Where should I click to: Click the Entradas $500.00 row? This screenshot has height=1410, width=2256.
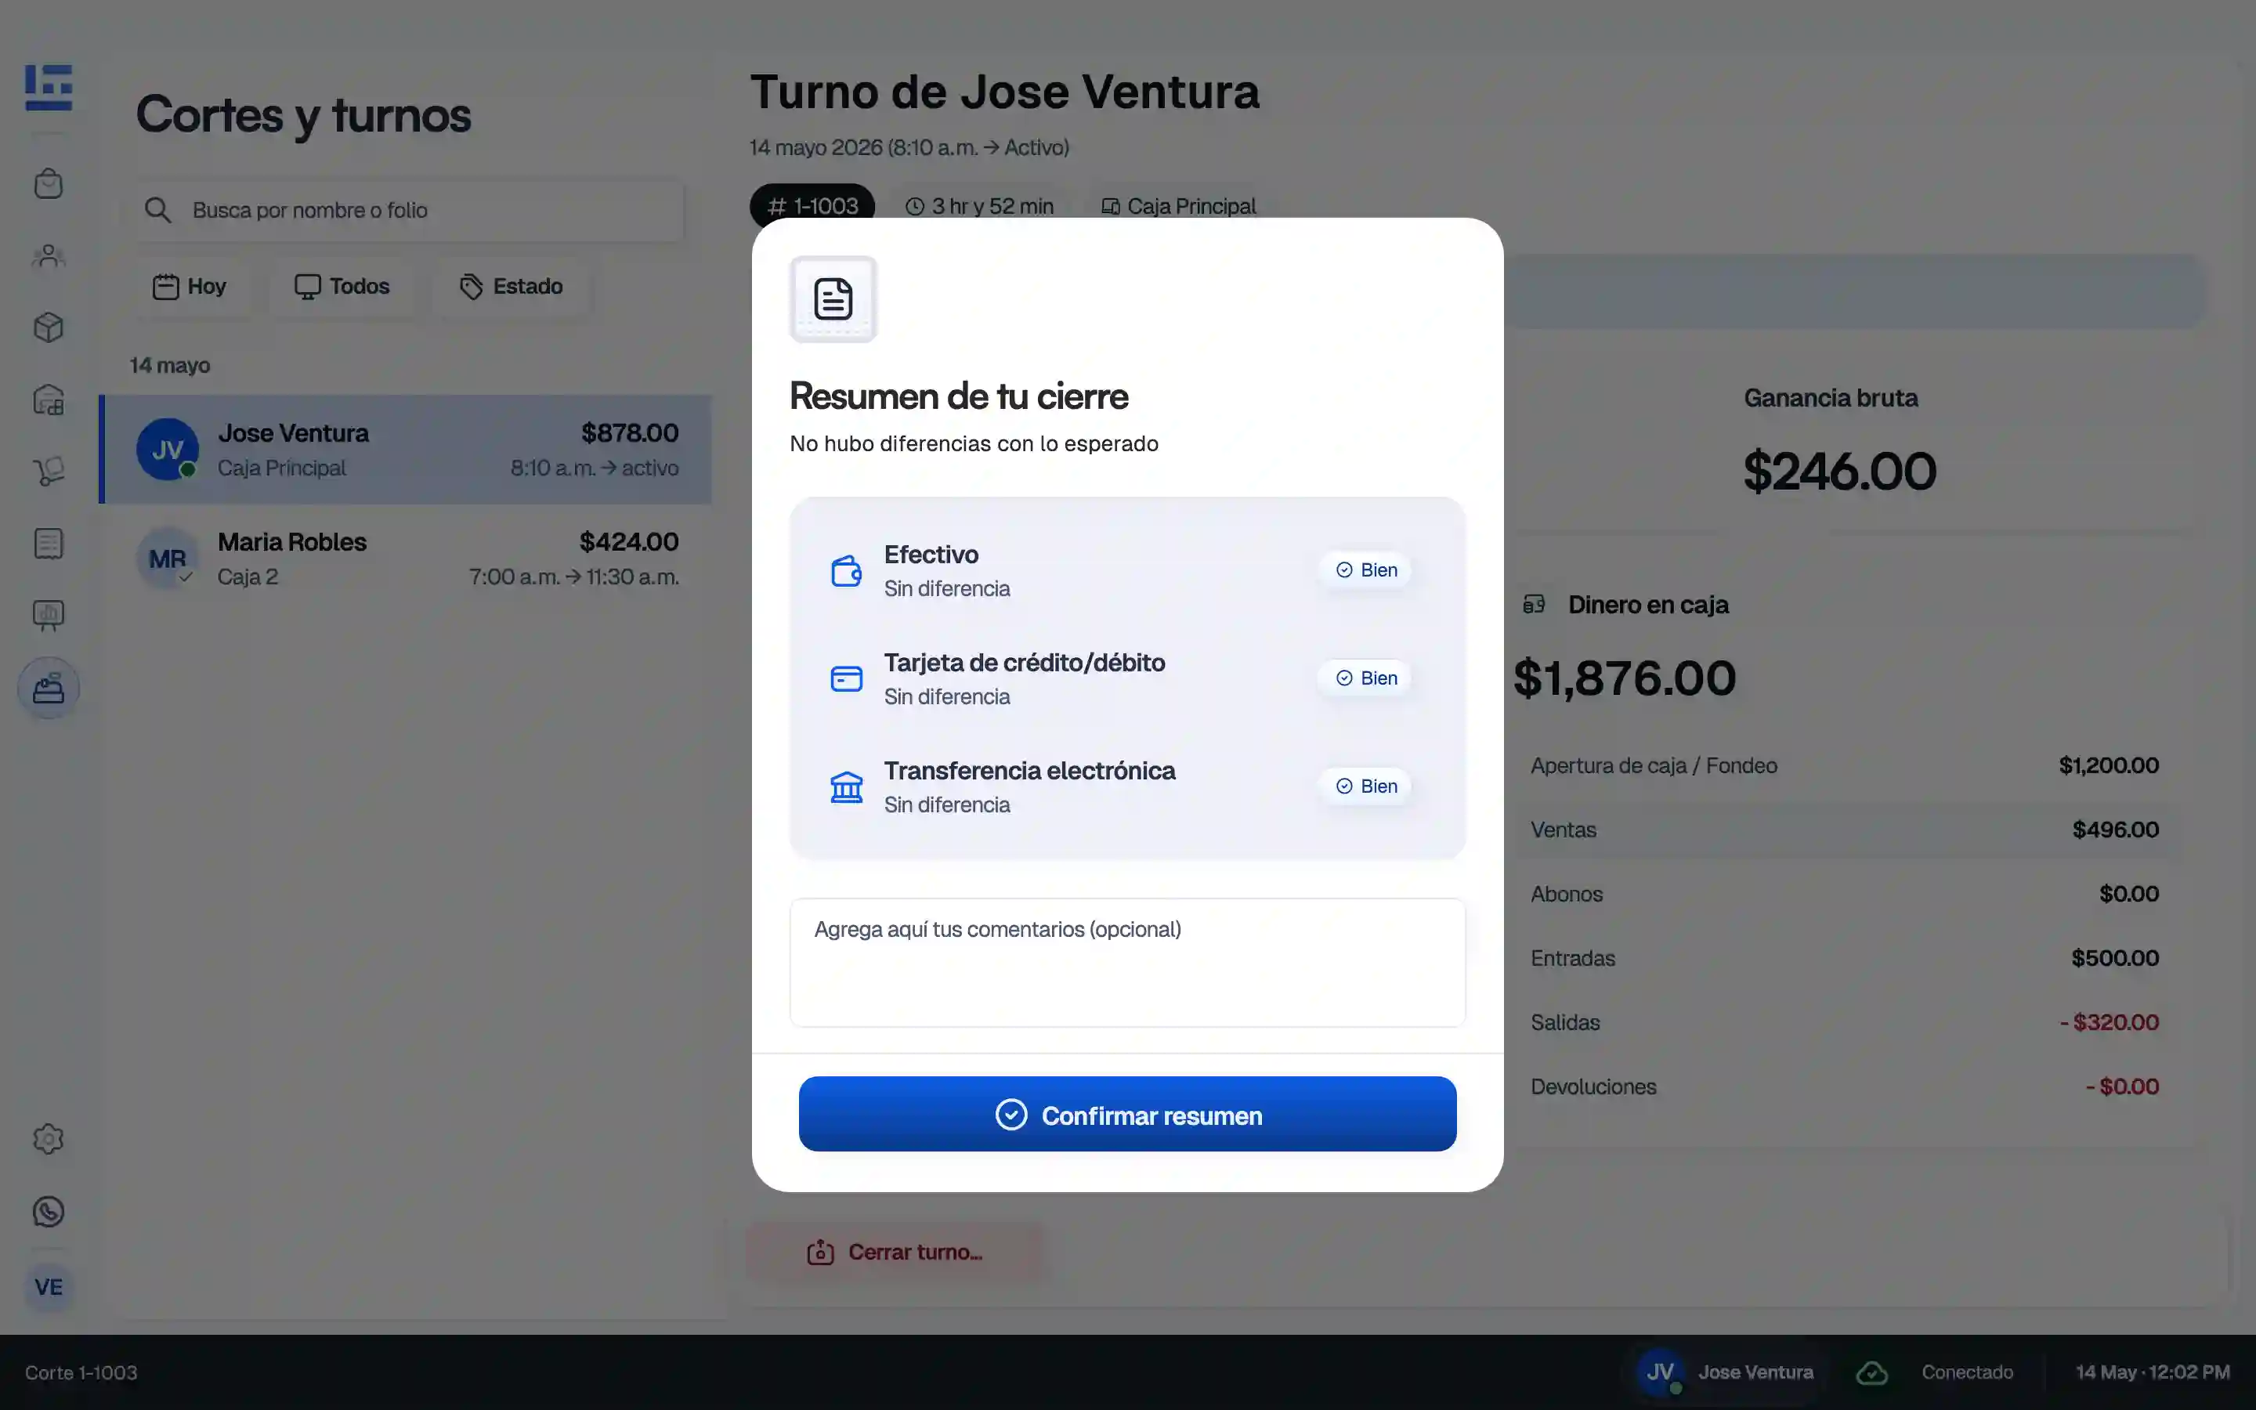point(1844,958)
